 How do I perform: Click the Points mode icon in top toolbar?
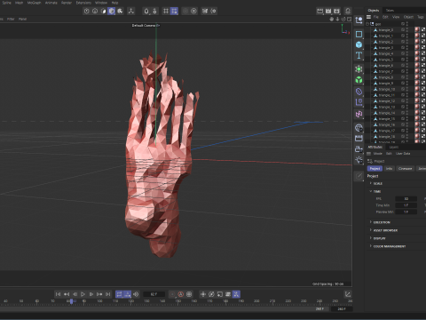pos(86,12)
